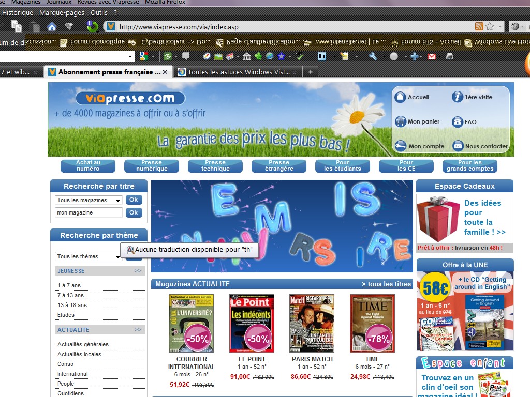Click the Nous contacter envelope icon
The width and height of the screenshot is (530, 397).
[458, 146]
